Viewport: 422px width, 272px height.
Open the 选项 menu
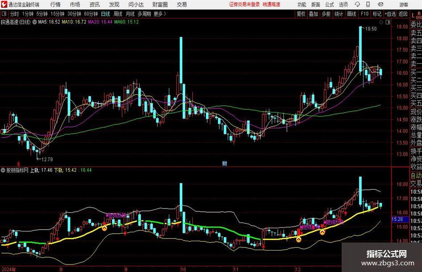click(343, 4)
